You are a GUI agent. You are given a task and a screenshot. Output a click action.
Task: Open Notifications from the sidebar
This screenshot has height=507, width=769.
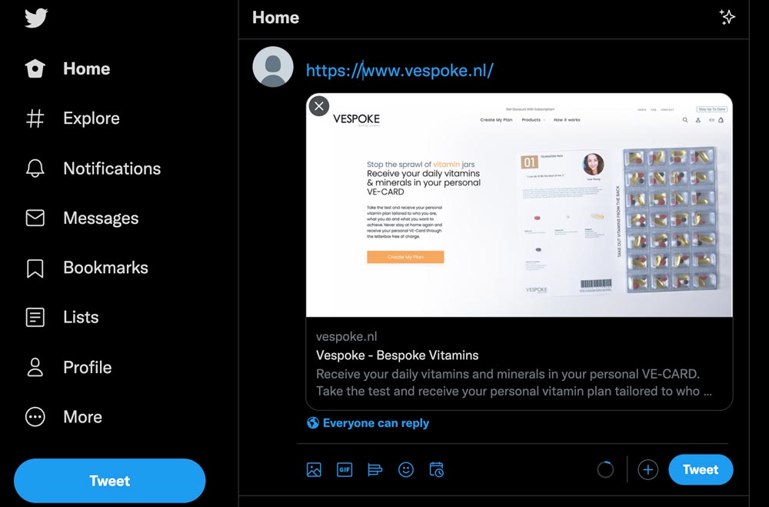coord(93,168)
